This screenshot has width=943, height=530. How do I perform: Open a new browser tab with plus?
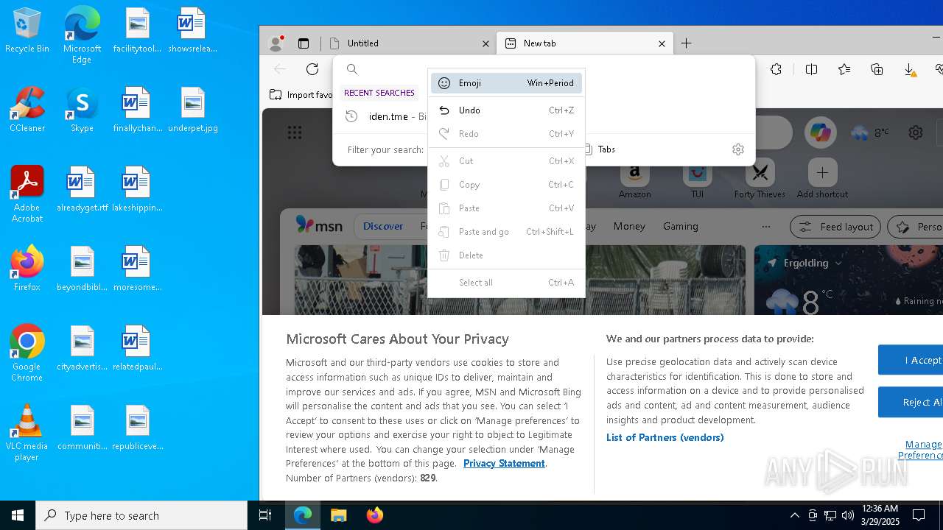(686, 43)
